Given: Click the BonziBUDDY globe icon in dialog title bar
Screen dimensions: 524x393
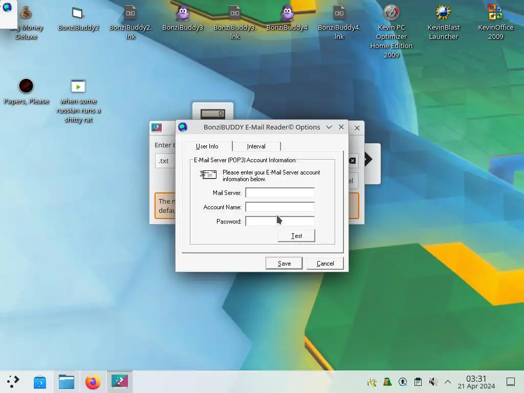Looking at the screenshot, I should [183, 127].
